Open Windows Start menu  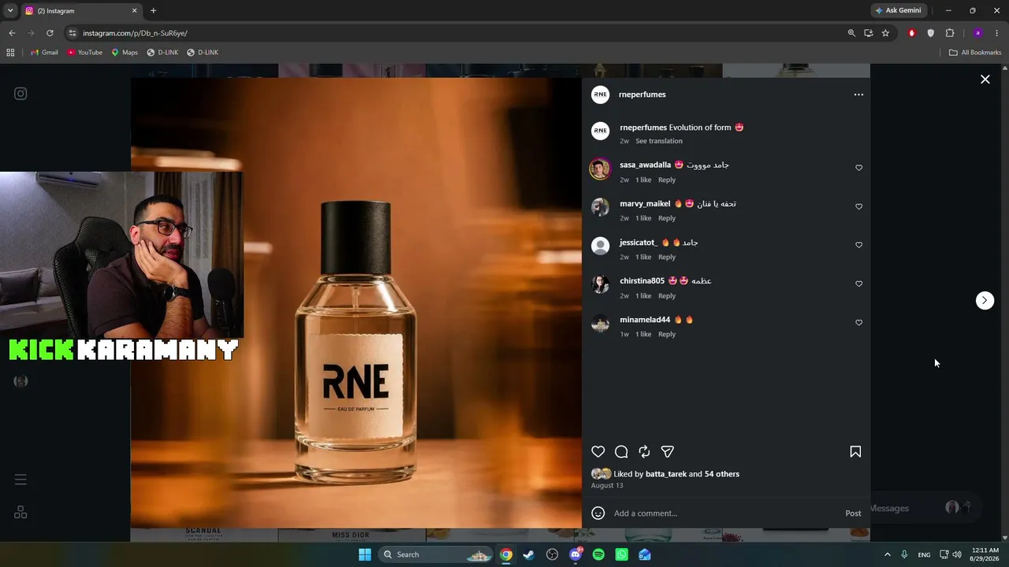click(x=365, y=554)
